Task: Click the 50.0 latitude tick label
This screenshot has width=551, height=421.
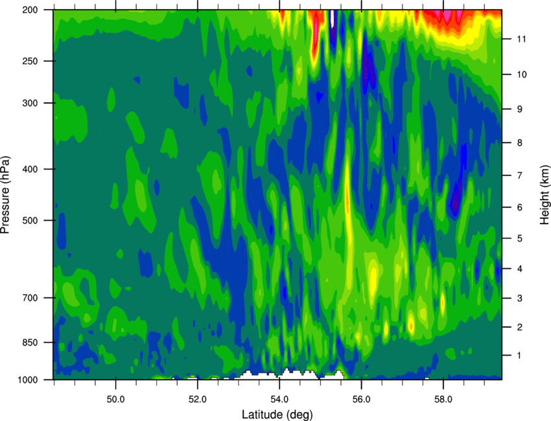Action: [x=115, y=400]
